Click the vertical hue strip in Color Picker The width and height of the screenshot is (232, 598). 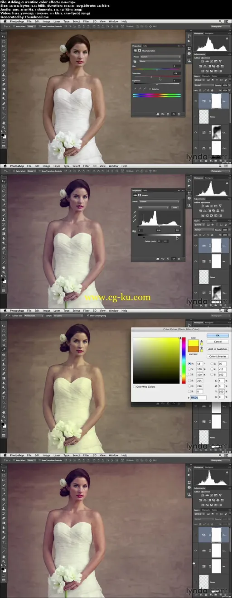[x=184, y=360]
